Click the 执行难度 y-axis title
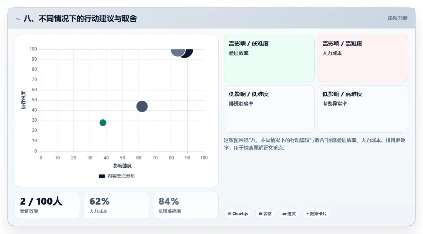The height and width of the screenshot is (234, 423). coord(23,100)
